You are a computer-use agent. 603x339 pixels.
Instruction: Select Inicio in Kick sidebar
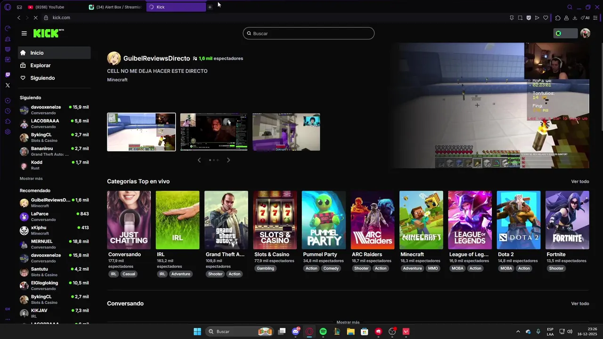pos(54,53)
